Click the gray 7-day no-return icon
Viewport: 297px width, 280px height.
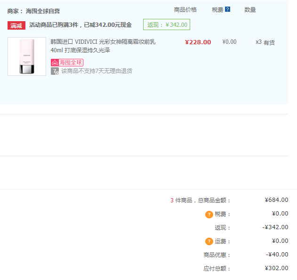(55, 71)
